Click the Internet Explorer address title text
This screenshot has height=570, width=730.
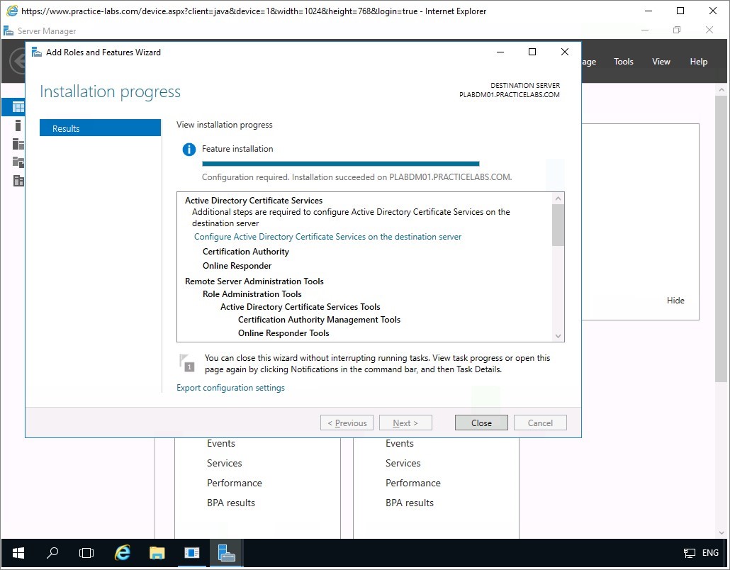point(254,11)
